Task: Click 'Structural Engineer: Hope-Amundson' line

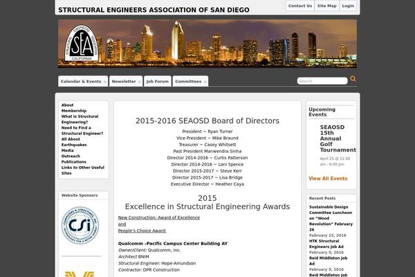Action: coord(157,263)
